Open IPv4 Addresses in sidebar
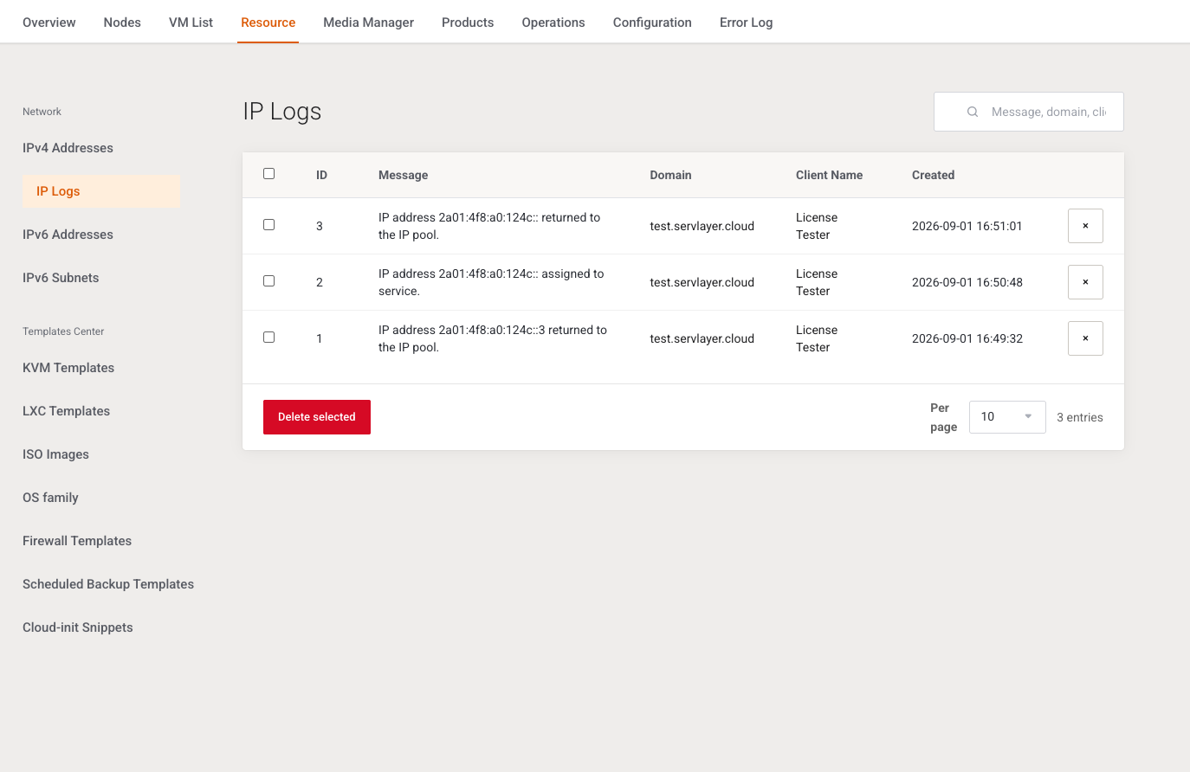 click(x=68, y=148)
